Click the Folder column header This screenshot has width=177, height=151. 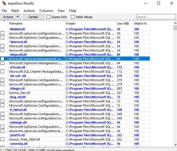click(90, 23)
